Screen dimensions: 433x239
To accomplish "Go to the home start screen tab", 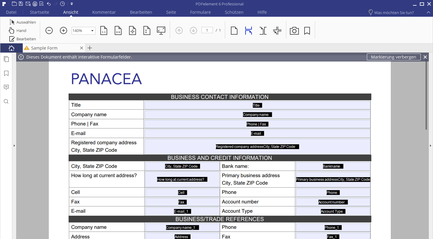I will [11, 48].
